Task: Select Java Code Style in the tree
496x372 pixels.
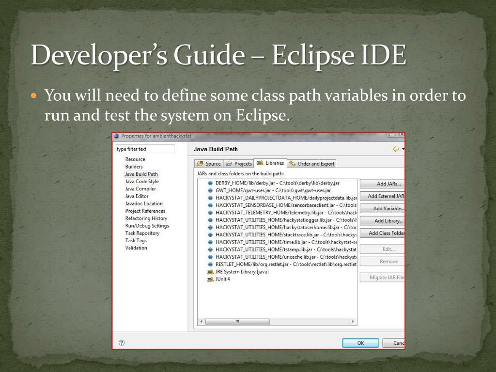Action: tap(142, 181)
